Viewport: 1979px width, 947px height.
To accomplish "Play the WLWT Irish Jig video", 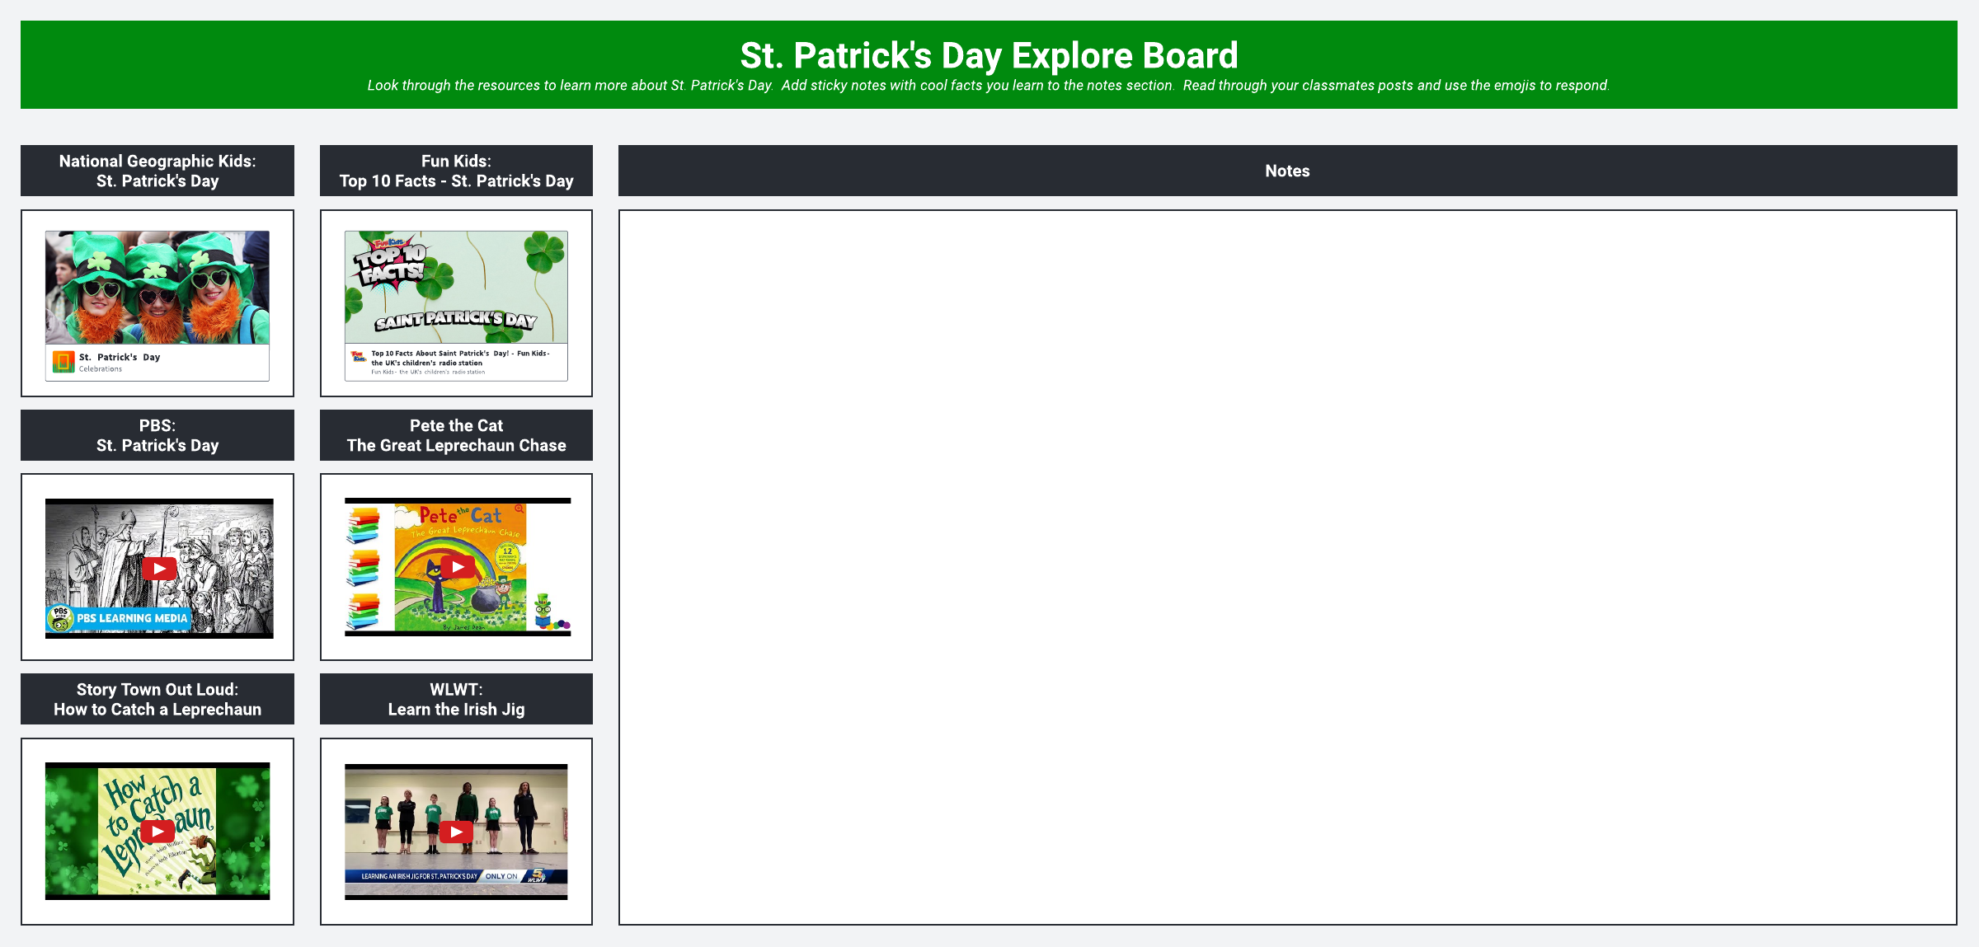I will (x=456, y=832).
